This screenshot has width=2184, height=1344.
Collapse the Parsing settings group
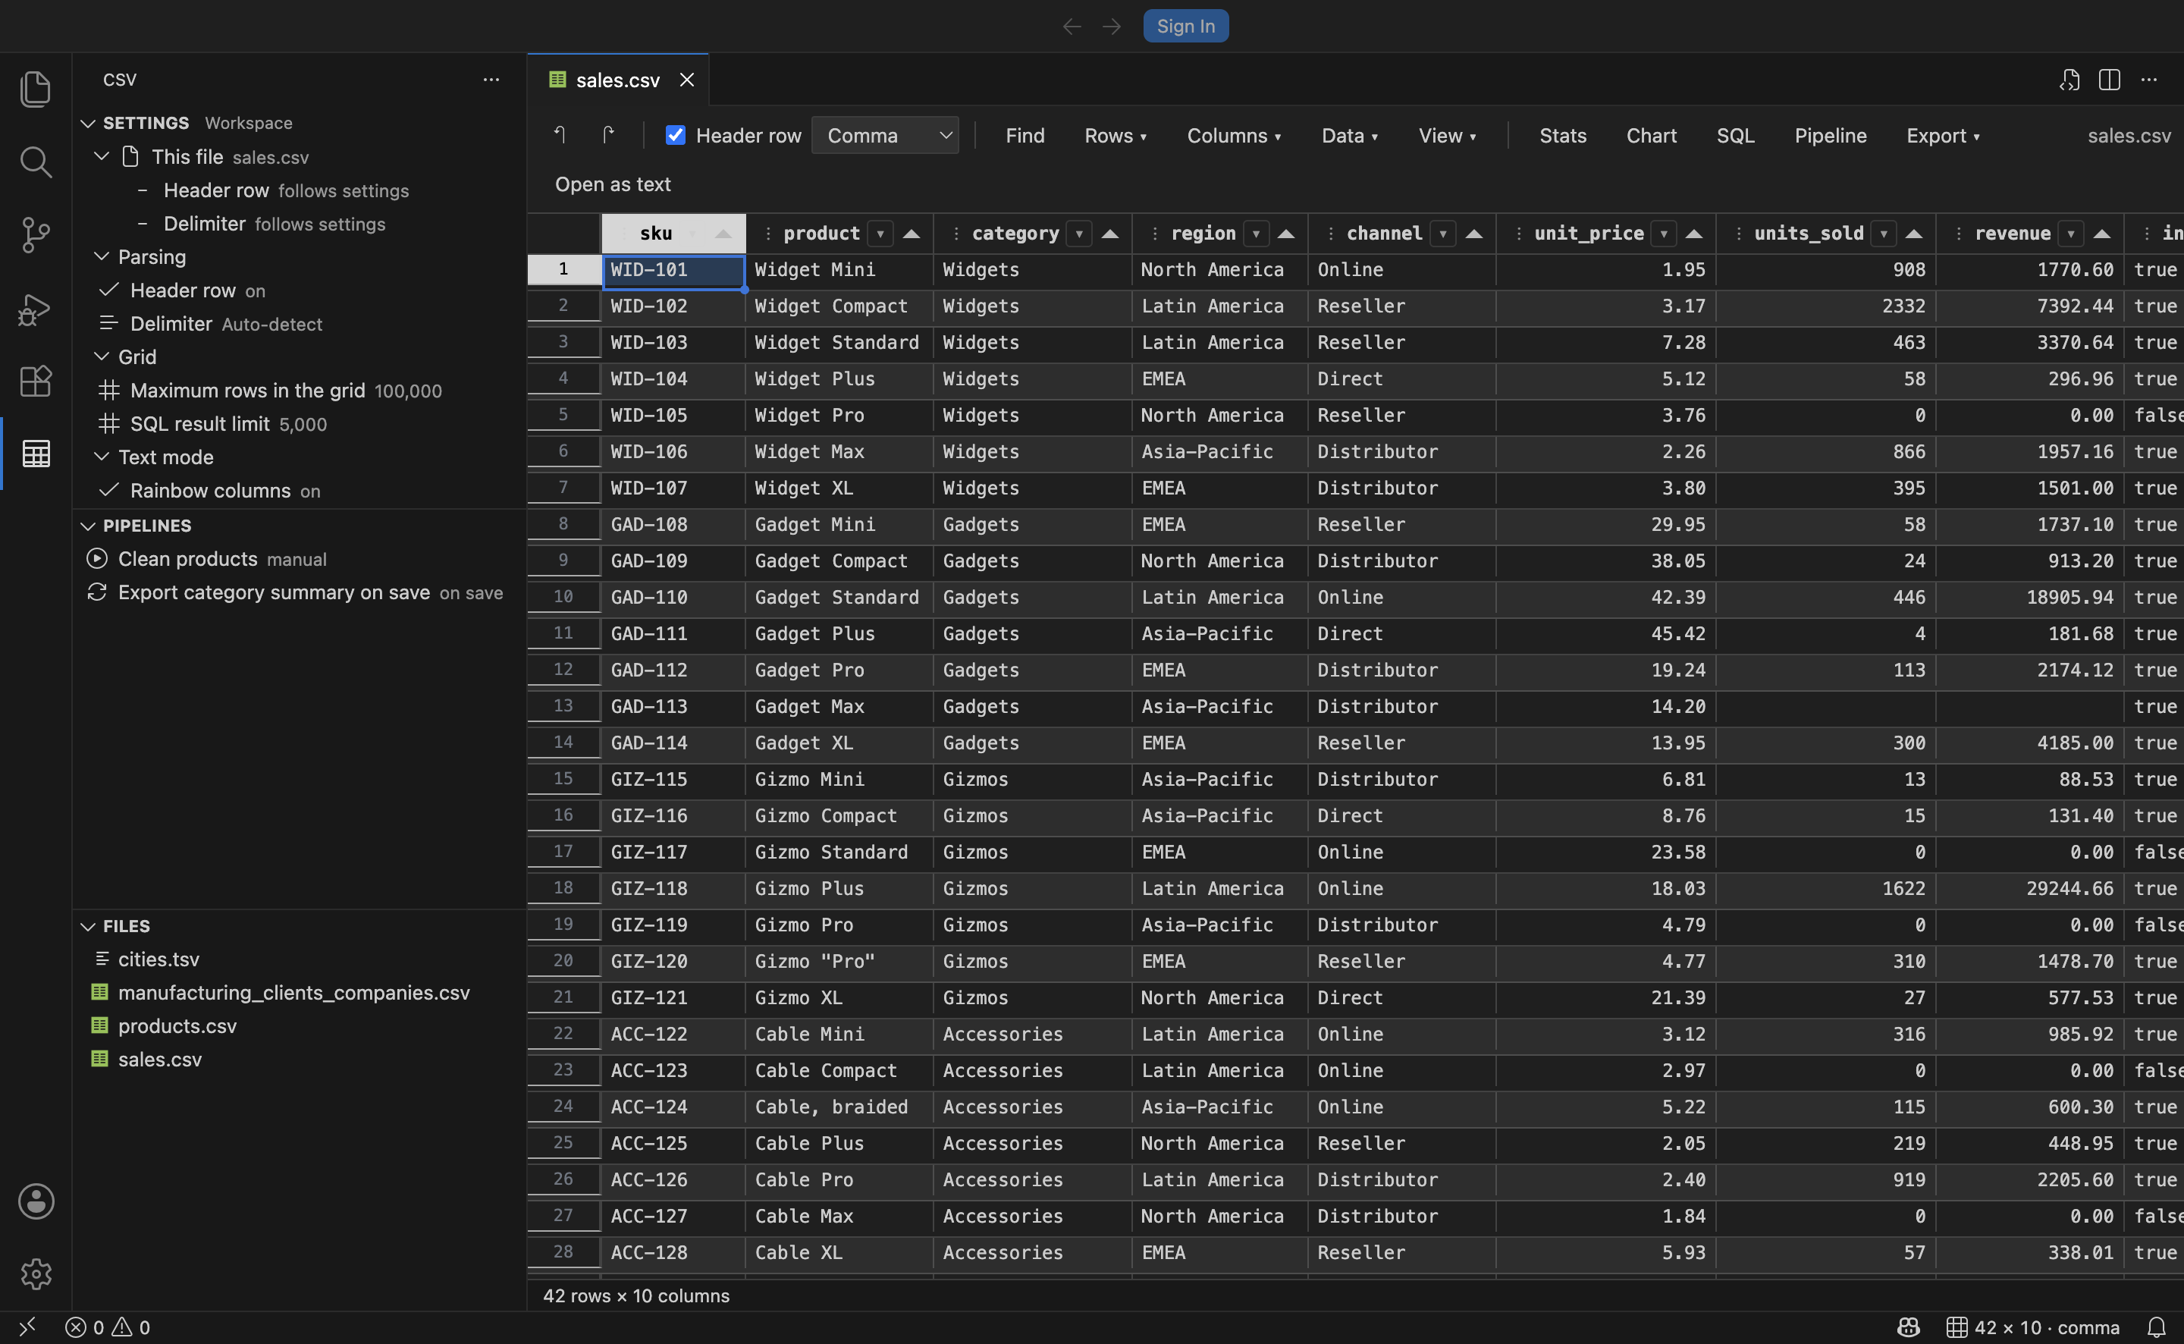pyautogui.click(x=102, y=257)
